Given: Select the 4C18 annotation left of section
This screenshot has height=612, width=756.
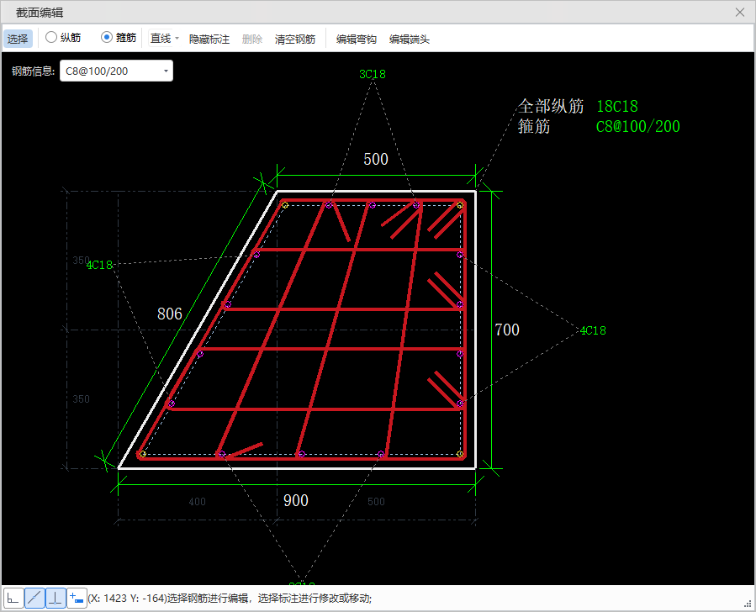Looking at the screenshot, I should pyautogui.click(x=100, y=265).
